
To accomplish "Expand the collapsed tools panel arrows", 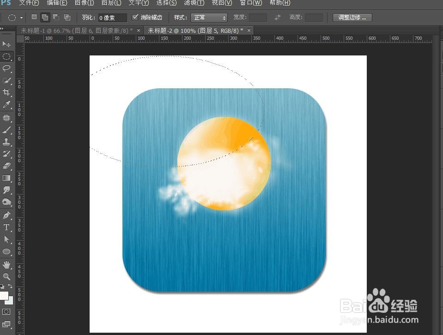I will pos(2,28).
